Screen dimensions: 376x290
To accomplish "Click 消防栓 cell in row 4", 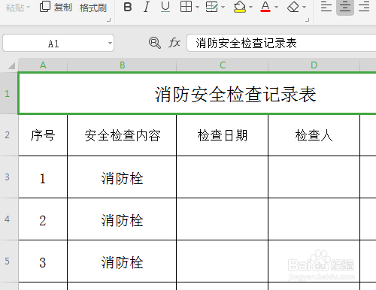I will point(122,219).
